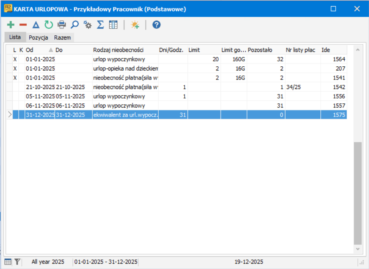
Task: Switch to the Razem tab
Action: pyautogui.click(x=62, y=37)
